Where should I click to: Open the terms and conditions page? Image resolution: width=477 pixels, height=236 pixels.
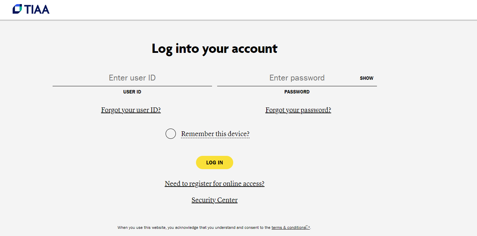pos(288,227)
